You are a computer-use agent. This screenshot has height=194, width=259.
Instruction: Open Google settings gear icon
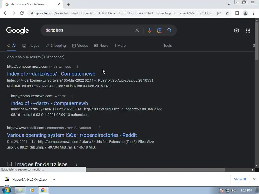point(236,31)
